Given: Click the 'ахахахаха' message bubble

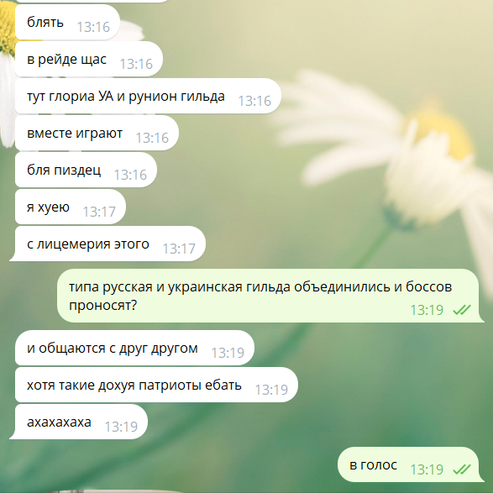Looking at the screenshot, I should (79, 422).
